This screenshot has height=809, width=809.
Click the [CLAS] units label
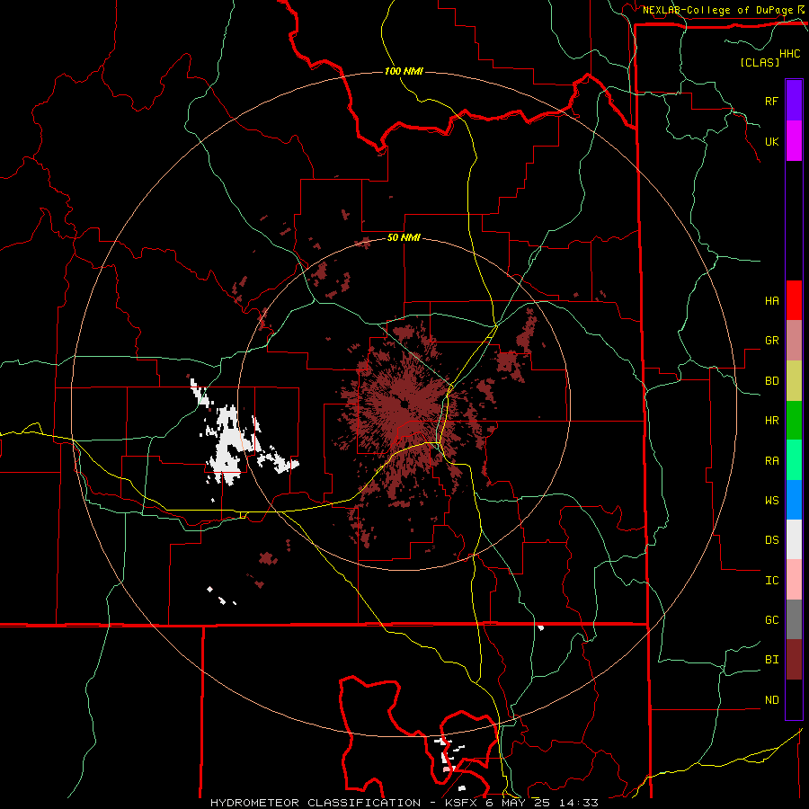pos(760,62)
